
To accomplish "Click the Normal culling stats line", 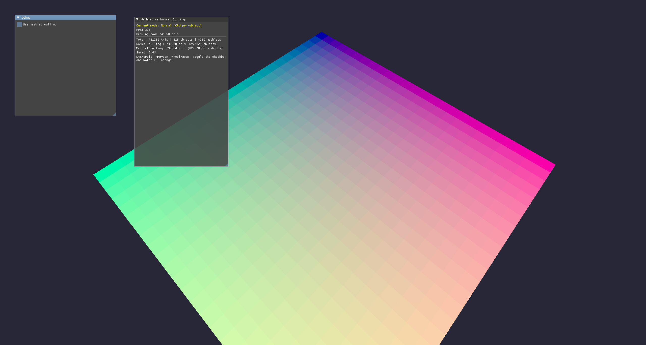I will point(177,44).
